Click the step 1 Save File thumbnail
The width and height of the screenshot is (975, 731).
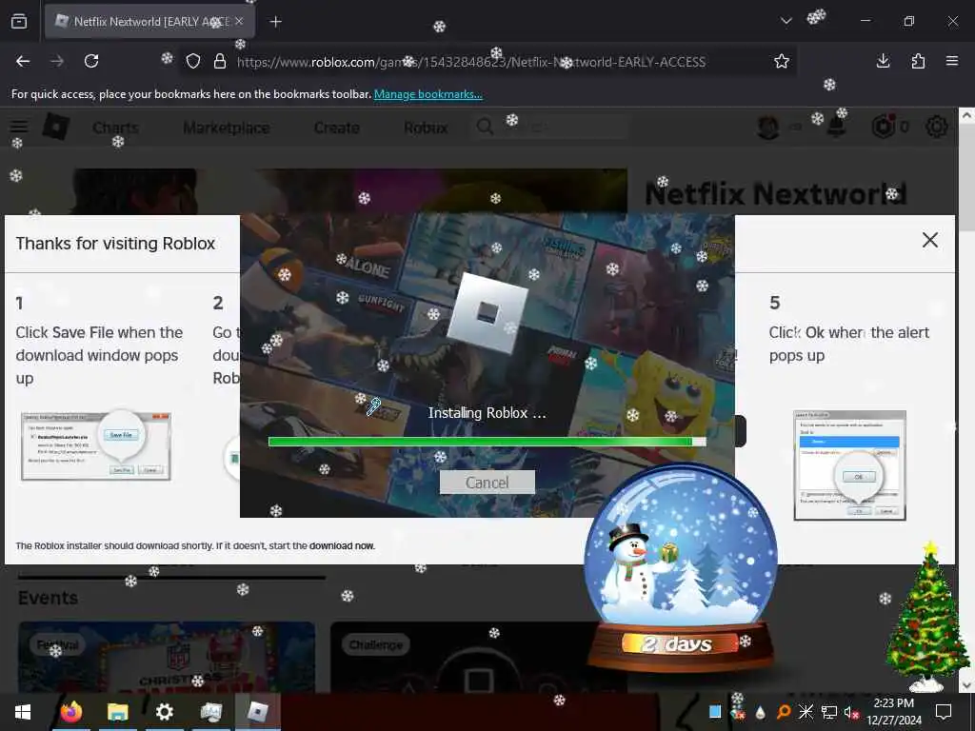tap(96, 445)
